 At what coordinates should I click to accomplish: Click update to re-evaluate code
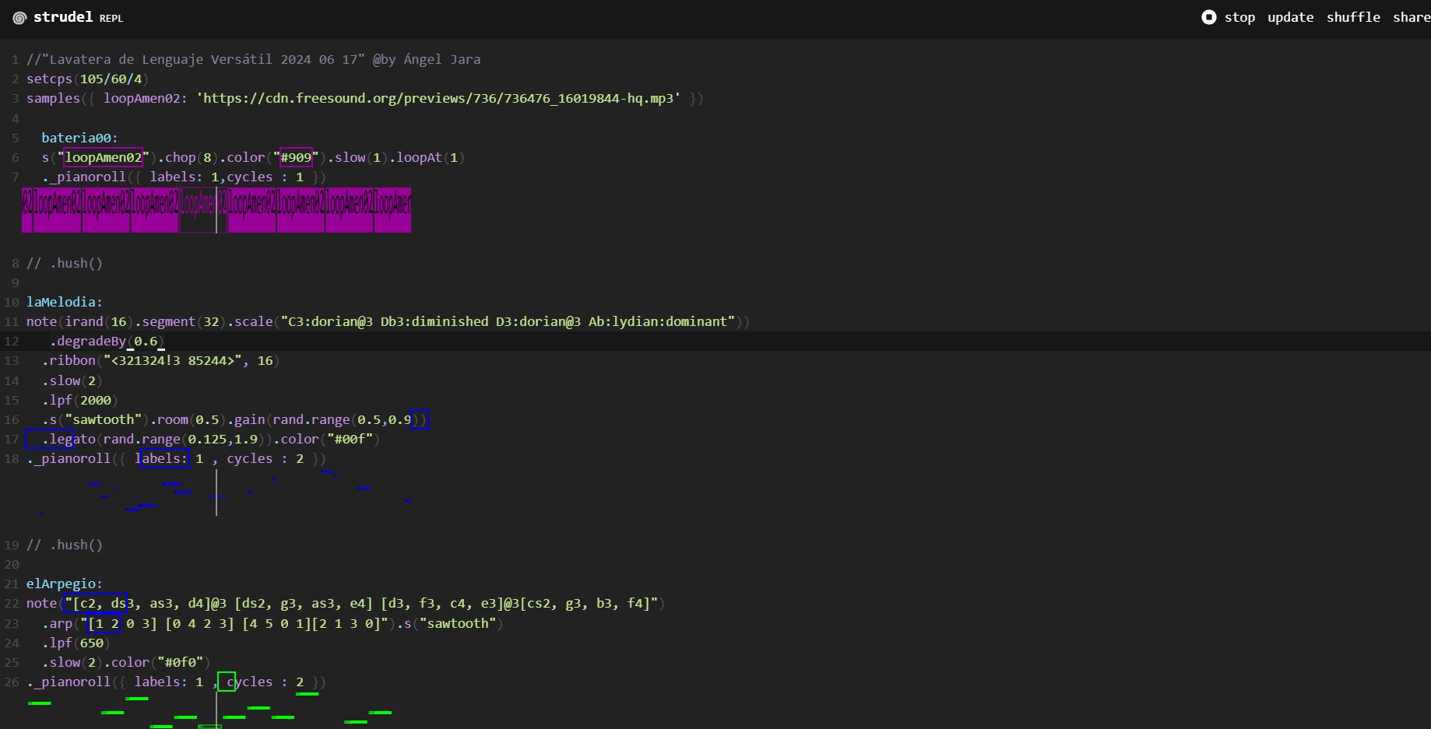(x=1290, y=17)
